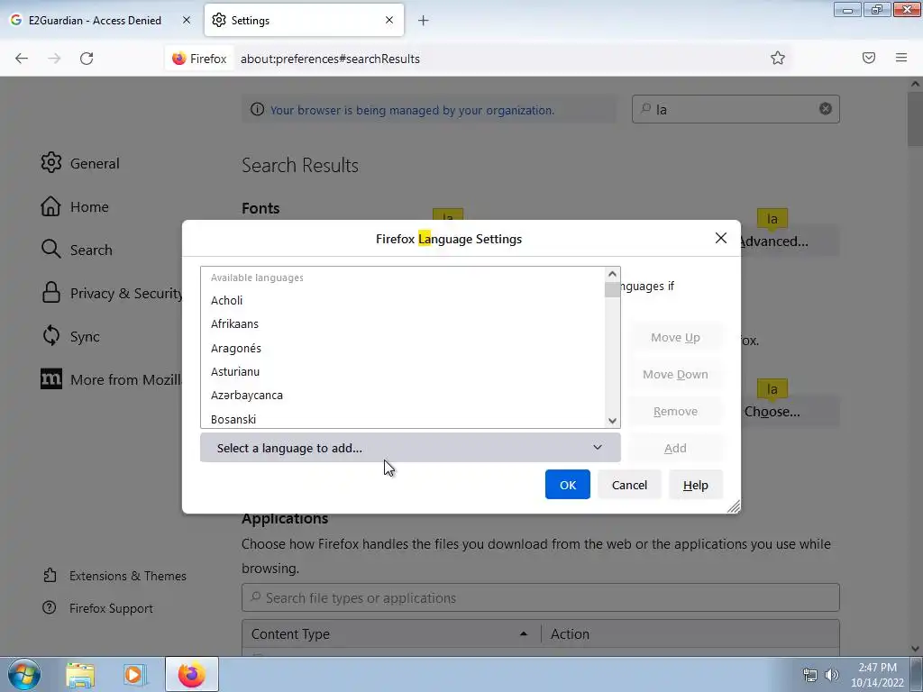Close the Firefox Language Settings dialog
The height and width of the screenshot is (692, 923).
click(x=720, y=238)
